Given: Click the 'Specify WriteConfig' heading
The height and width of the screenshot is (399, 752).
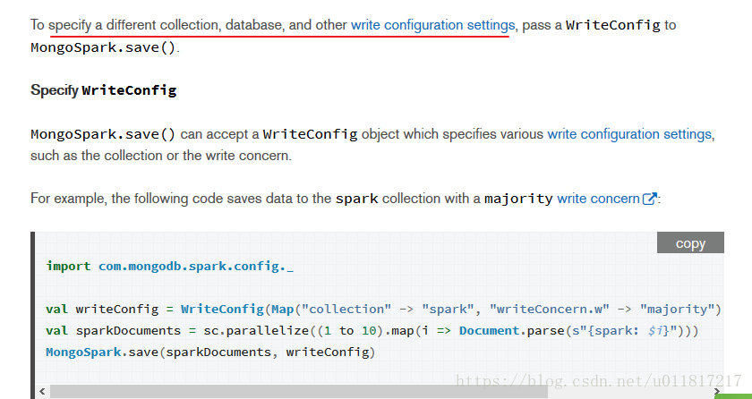Looking at the screenshot, I should 104,90.
